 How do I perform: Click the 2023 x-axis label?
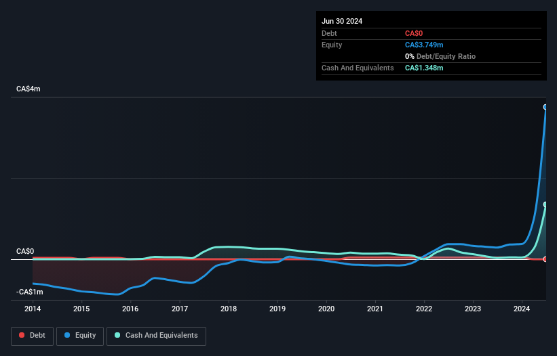click(x=473, y=309)
